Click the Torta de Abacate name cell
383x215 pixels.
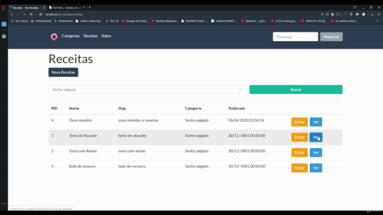click(x=83, y=136)
